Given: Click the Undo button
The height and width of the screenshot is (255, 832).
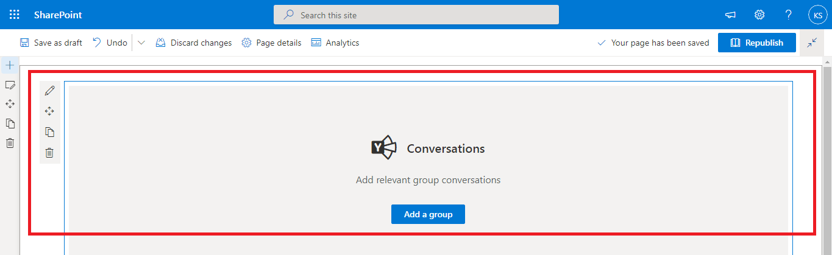Looking at the screenshot, I should 110,43.
